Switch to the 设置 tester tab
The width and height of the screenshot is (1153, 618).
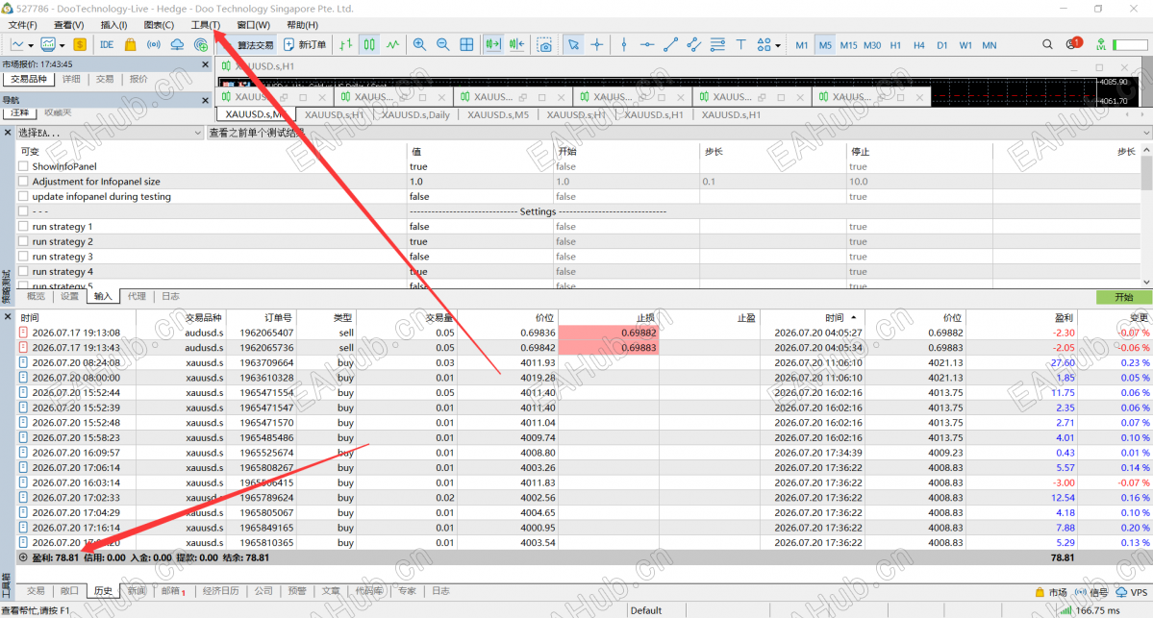[69, 296]
